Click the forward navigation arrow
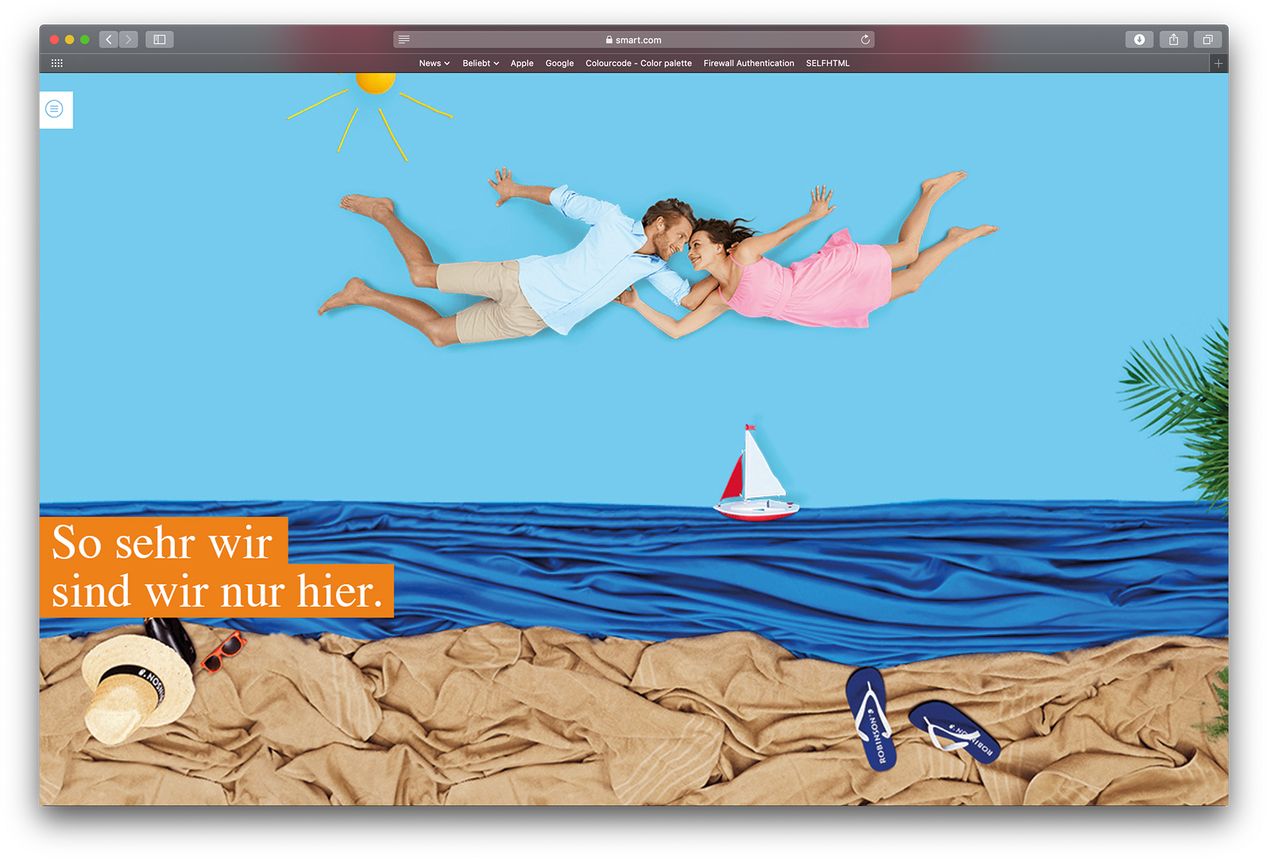Viewport: 1268px width, 858px height. (129, 40)
